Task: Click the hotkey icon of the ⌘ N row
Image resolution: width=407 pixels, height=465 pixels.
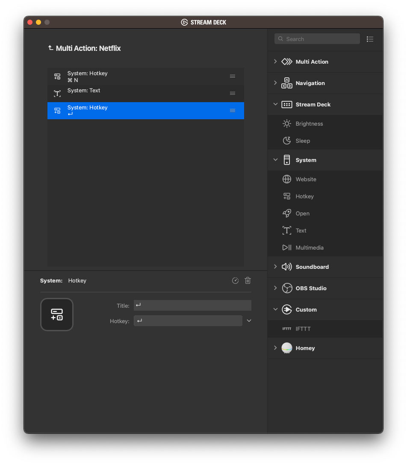Action: click(57, 77)
